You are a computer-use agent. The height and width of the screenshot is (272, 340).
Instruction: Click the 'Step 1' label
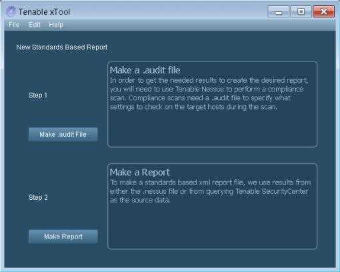coord(38,96)
